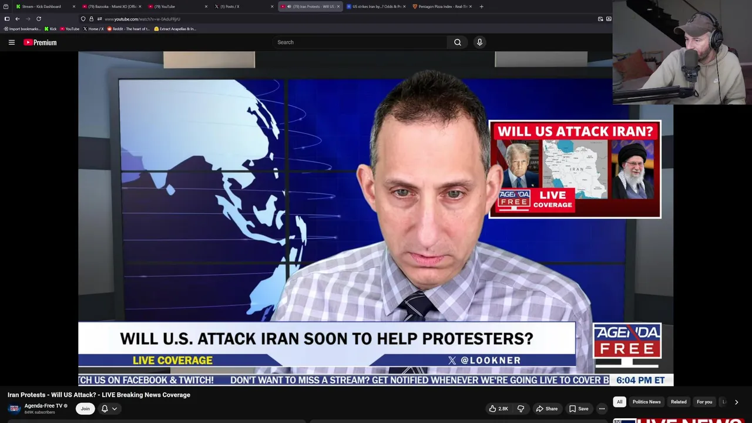Image resolution: width=752 pixels, height=423 pixels.
Task: Click the search magnifier button
Action: 458,42
